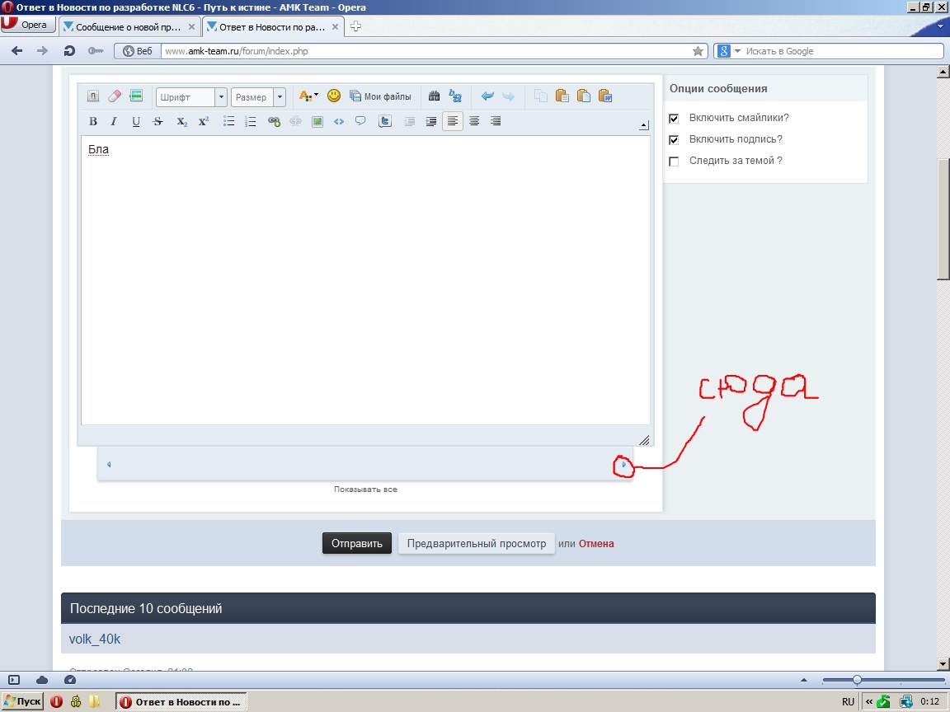Center align the text
Viewport: 950px width, 712px height.
[474, 121]
